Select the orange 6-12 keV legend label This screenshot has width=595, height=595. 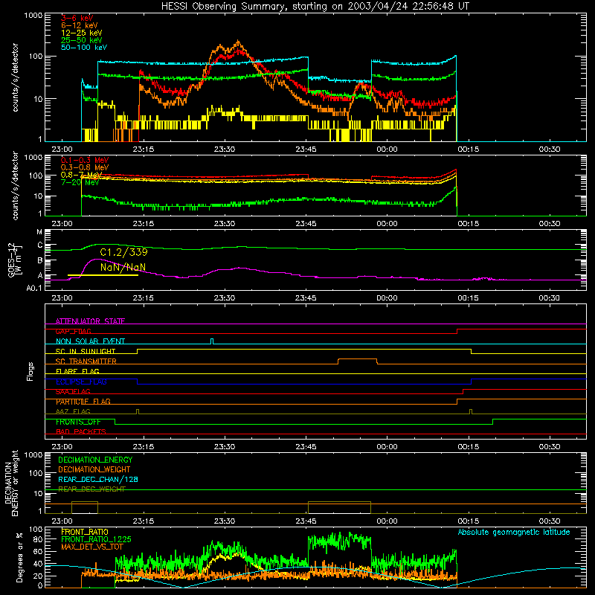[80, 25]
